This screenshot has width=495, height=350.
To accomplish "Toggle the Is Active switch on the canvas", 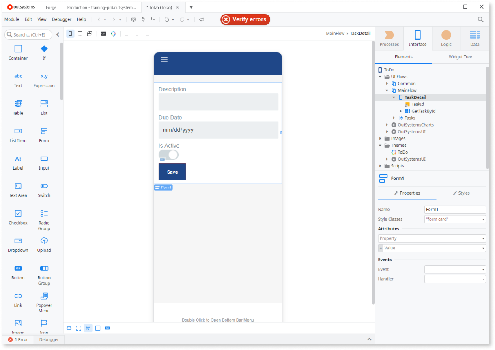I will click(x=168, y=155).
